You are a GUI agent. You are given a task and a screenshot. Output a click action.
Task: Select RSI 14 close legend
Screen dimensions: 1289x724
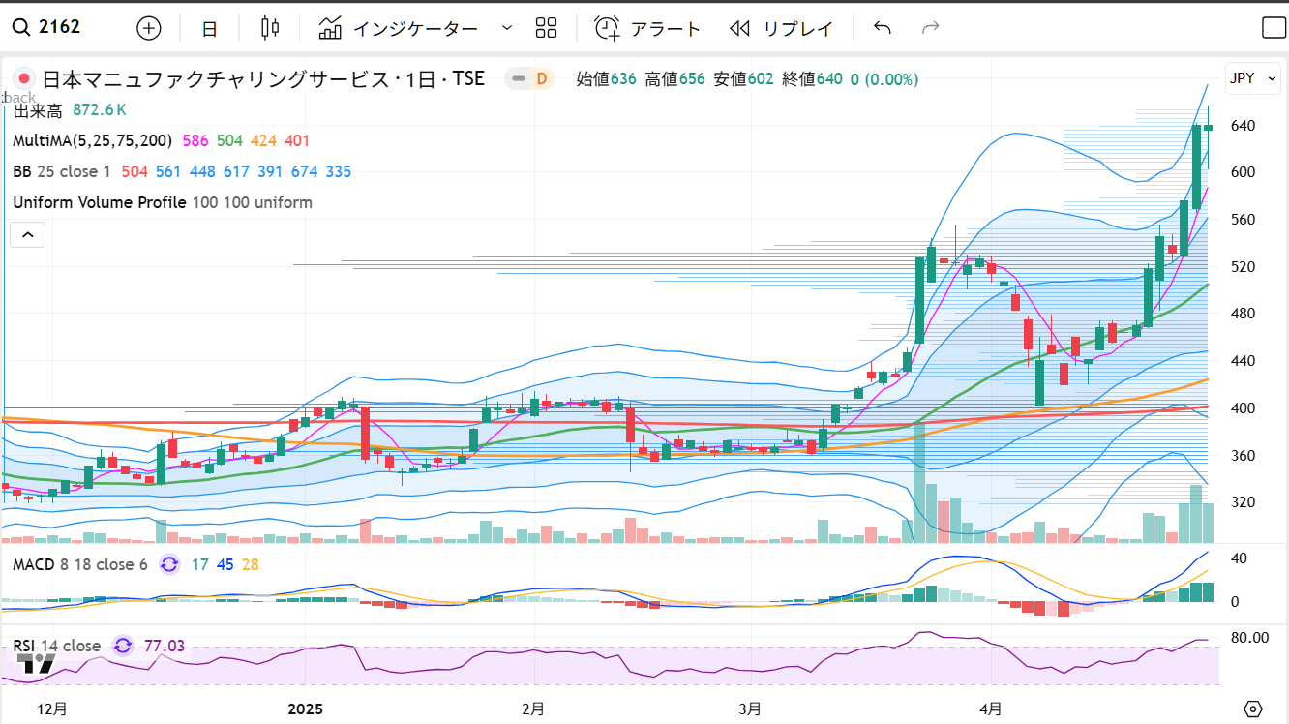point(56,646)
